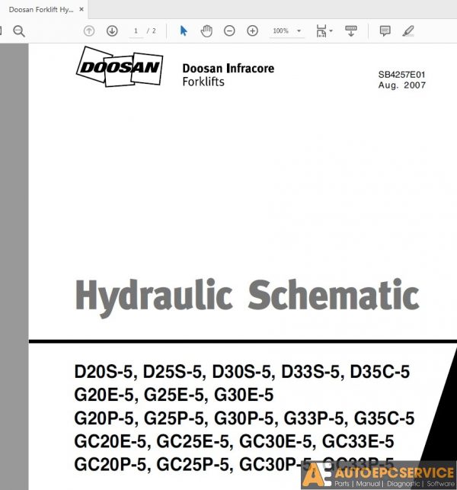Viewport: 457px width, 490px height.
Task: Zoom out with the minus button
Action: pyautogui.click(x=229, y=31)
